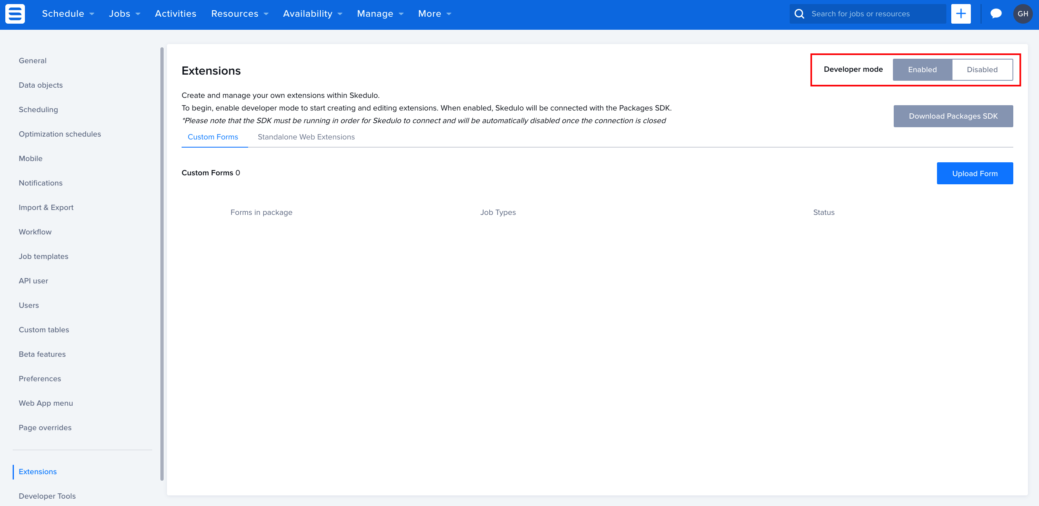Image resolution: width=1039 pixels, height=506 pixels.
Task: Click the search magnifier icon
Action: [799, 13]
